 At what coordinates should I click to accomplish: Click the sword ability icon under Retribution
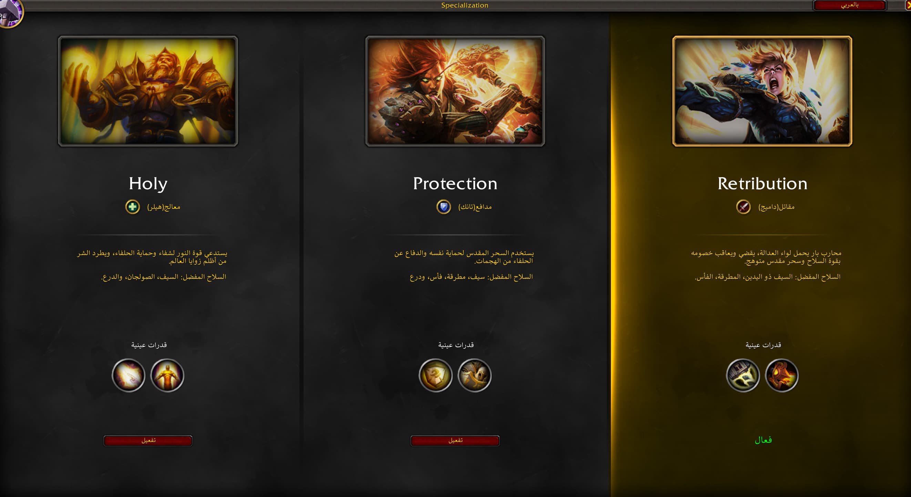[743, 375]
